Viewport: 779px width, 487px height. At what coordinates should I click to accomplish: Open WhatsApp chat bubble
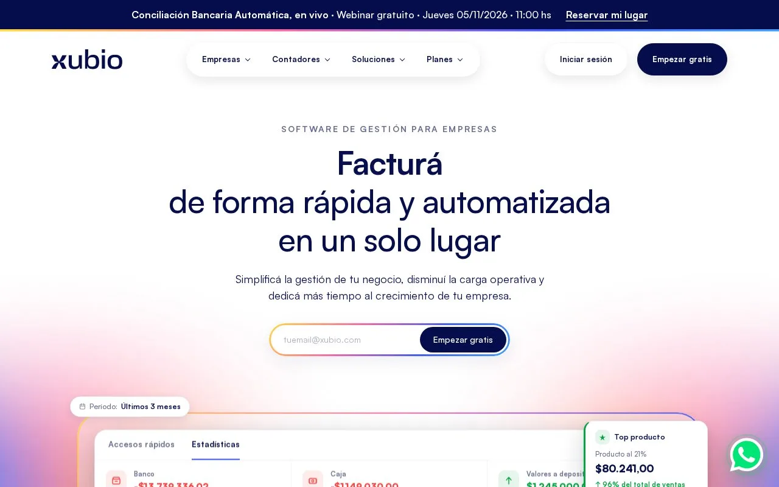coord(747,455)
